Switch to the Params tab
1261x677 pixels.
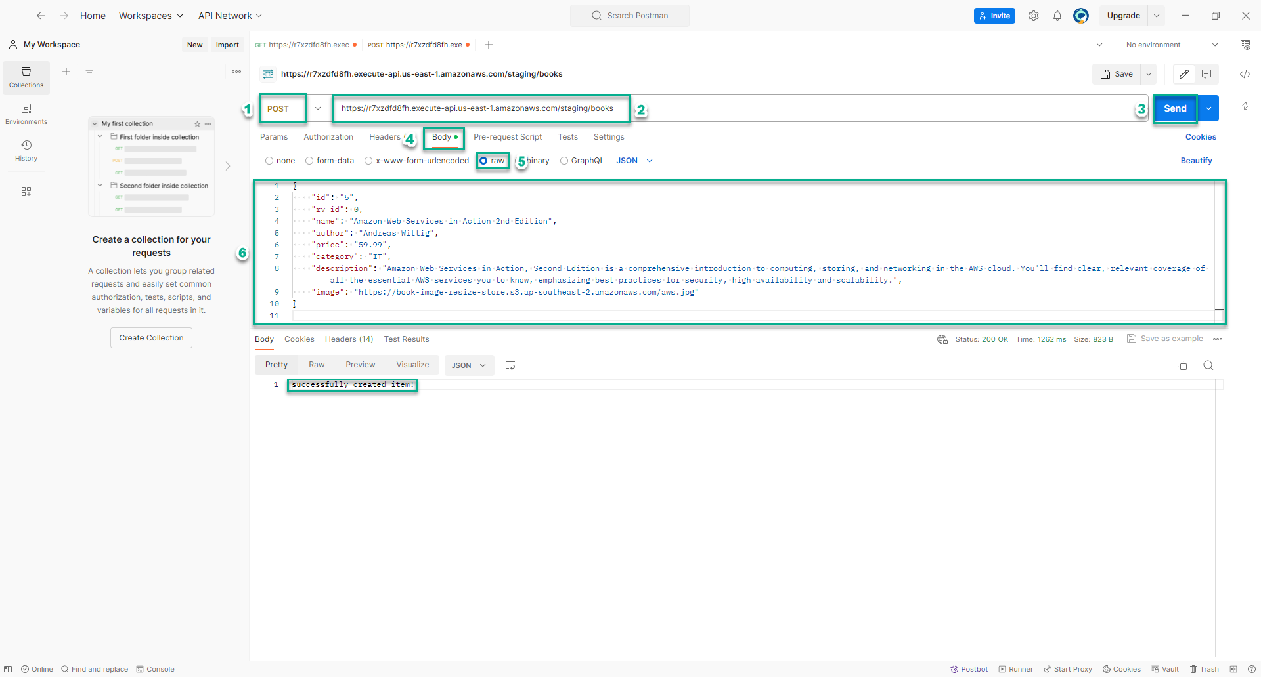coord(274,137)
